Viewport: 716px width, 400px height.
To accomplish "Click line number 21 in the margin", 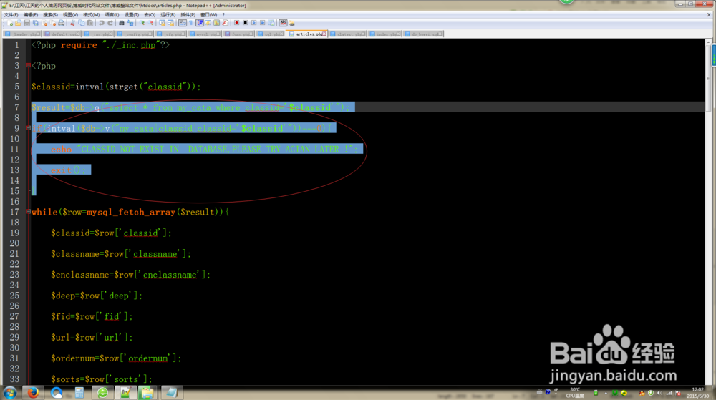I will pos(14,253).
